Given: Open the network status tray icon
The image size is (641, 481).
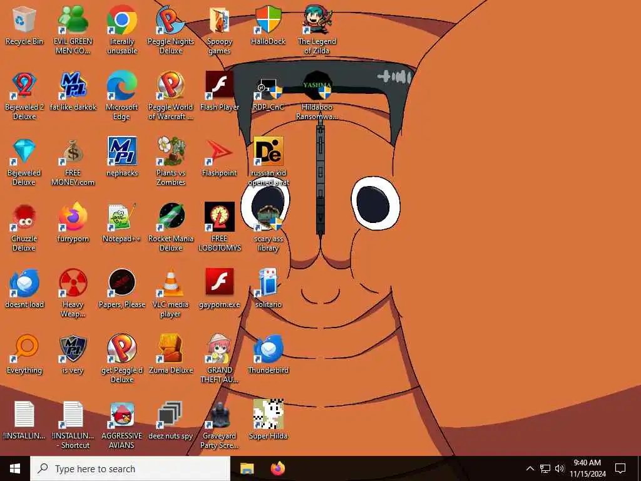Looking at the screenshot, I should point(545,468).
